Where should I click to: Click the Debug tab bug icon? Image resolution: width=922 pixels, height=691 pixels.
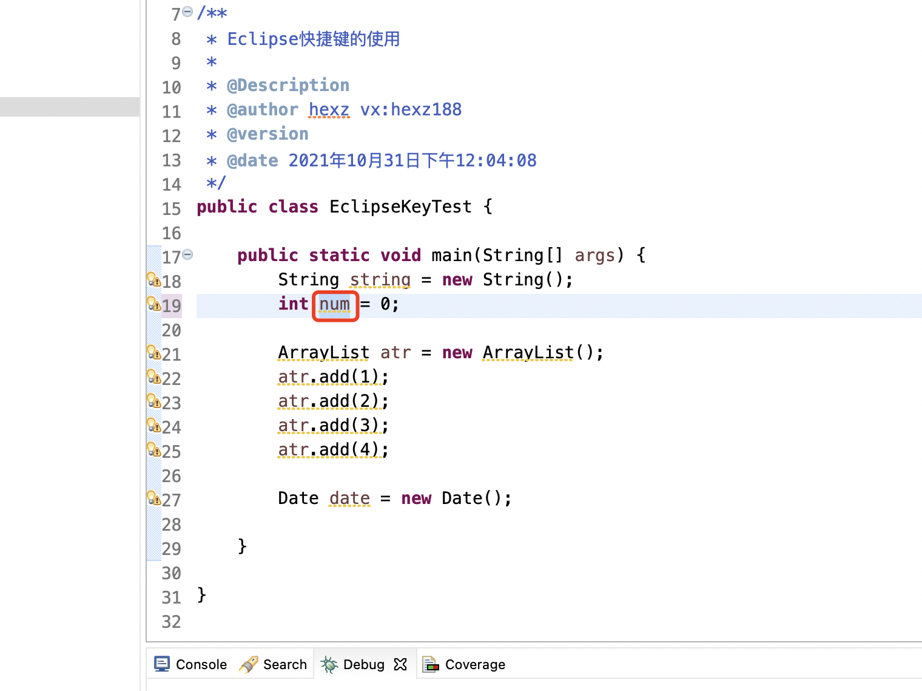point(329,664)
